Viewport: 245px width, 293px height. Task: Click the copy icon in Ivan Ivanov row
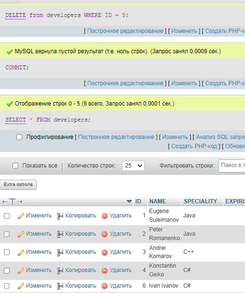(x=60, y=286)
